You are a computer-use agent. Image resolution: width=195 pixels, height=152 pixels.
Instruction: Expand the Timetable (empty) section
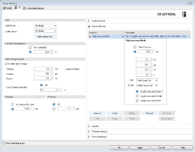[89, 131]
